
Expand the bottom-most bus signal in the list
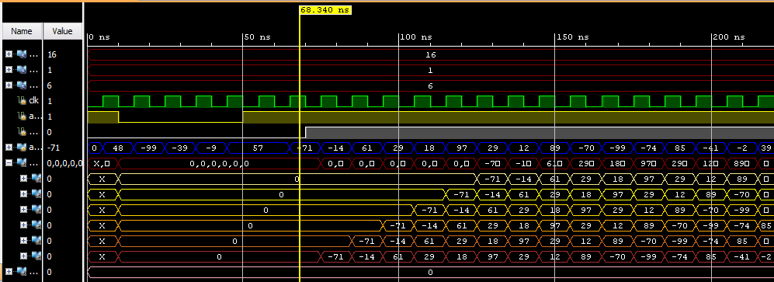pyautogui.click(x=9, y=272)
